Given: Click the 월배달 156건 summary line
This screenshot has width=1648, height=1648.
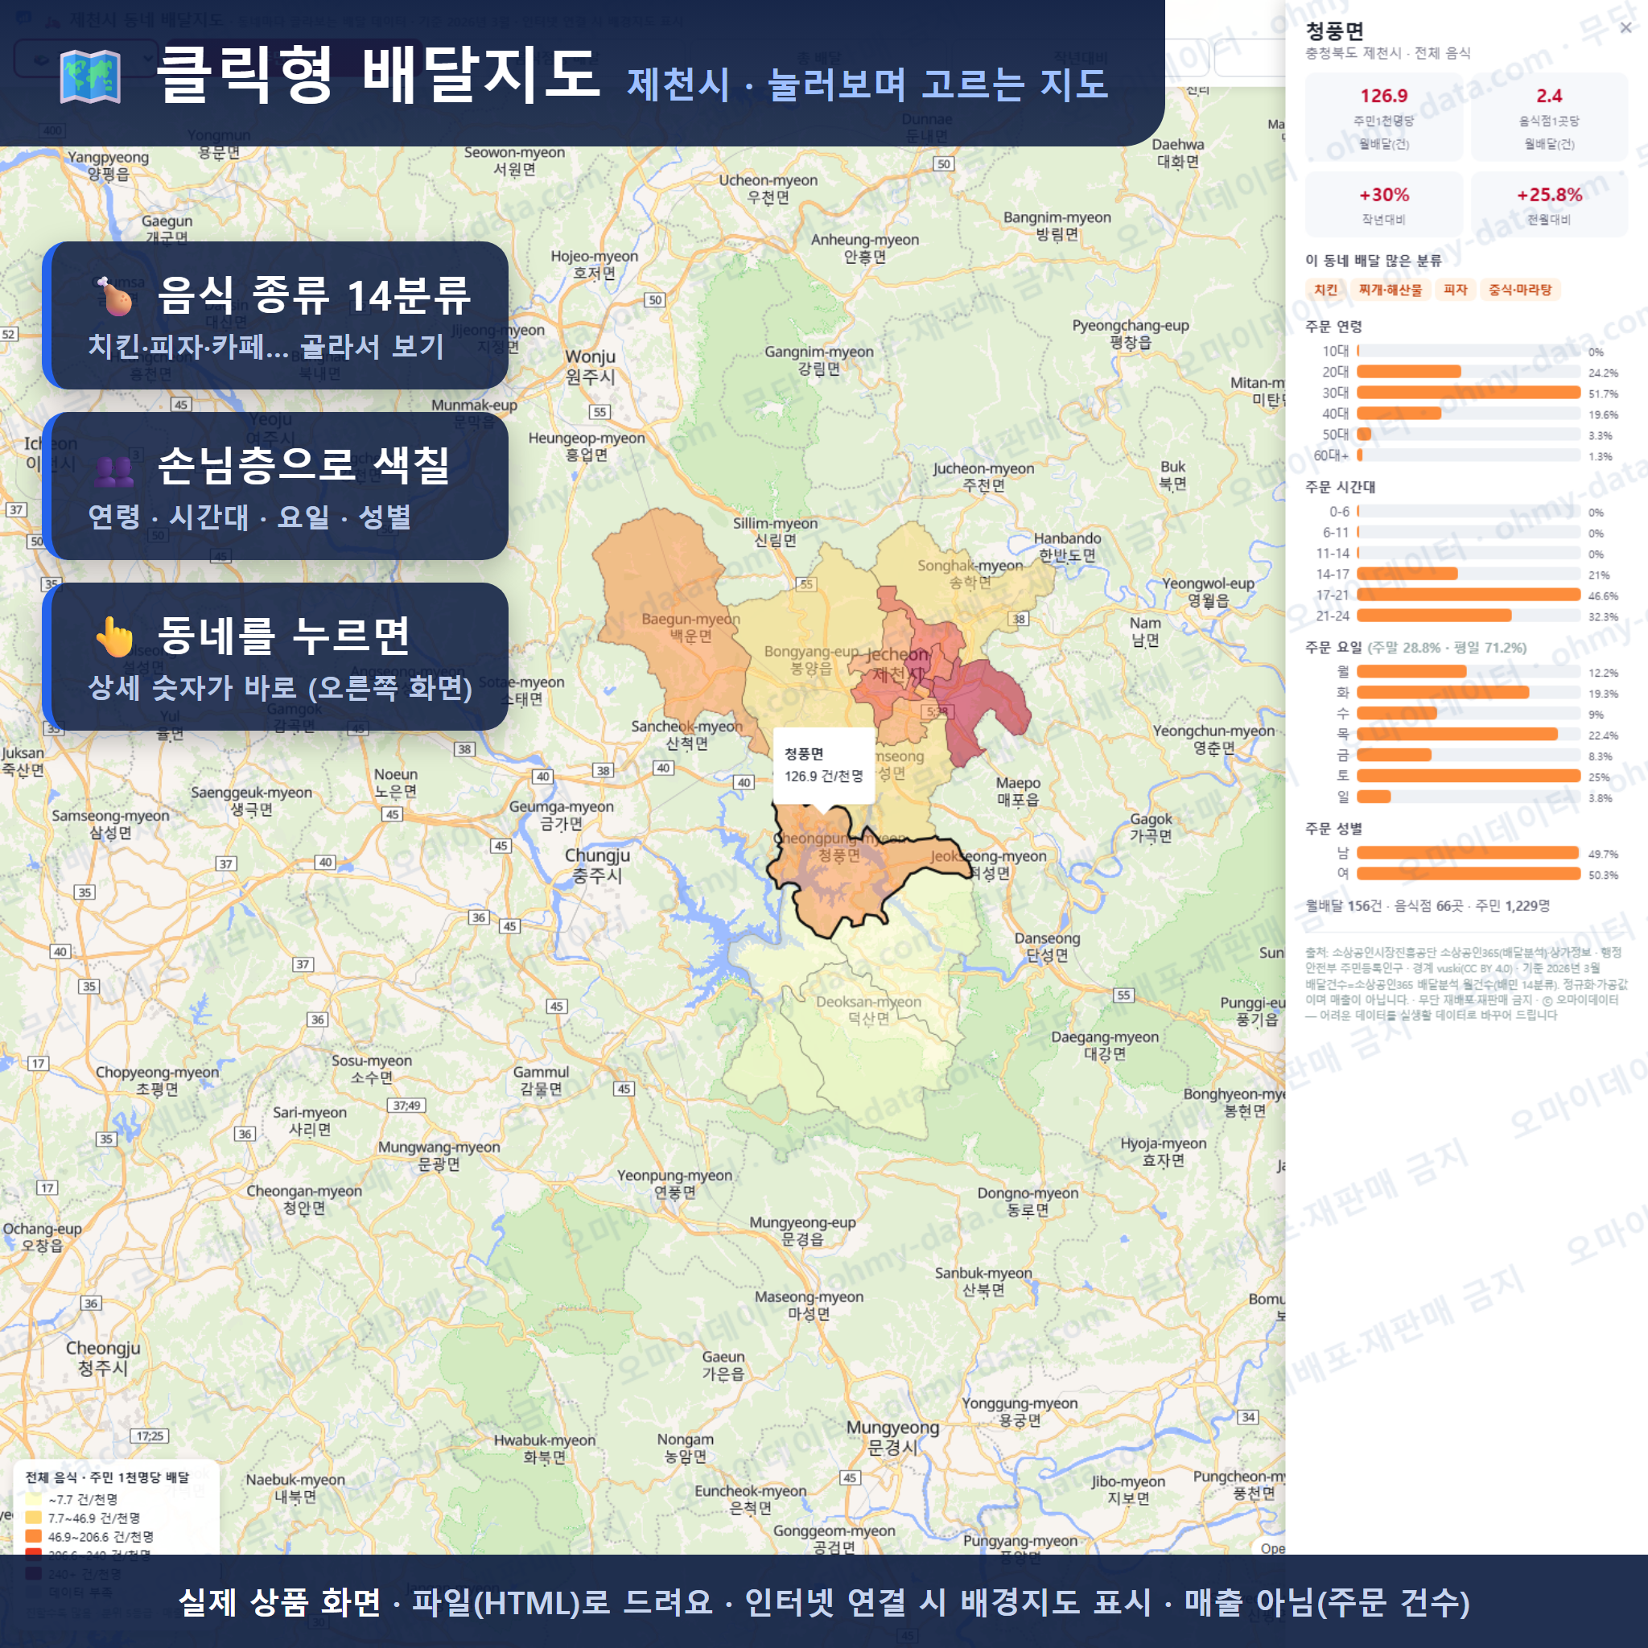Looking at the screenshot, I should (1427, 906).
